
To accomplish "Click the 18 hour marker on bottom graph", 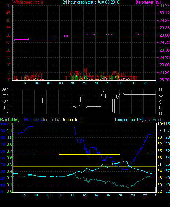I will coord(121,195).
